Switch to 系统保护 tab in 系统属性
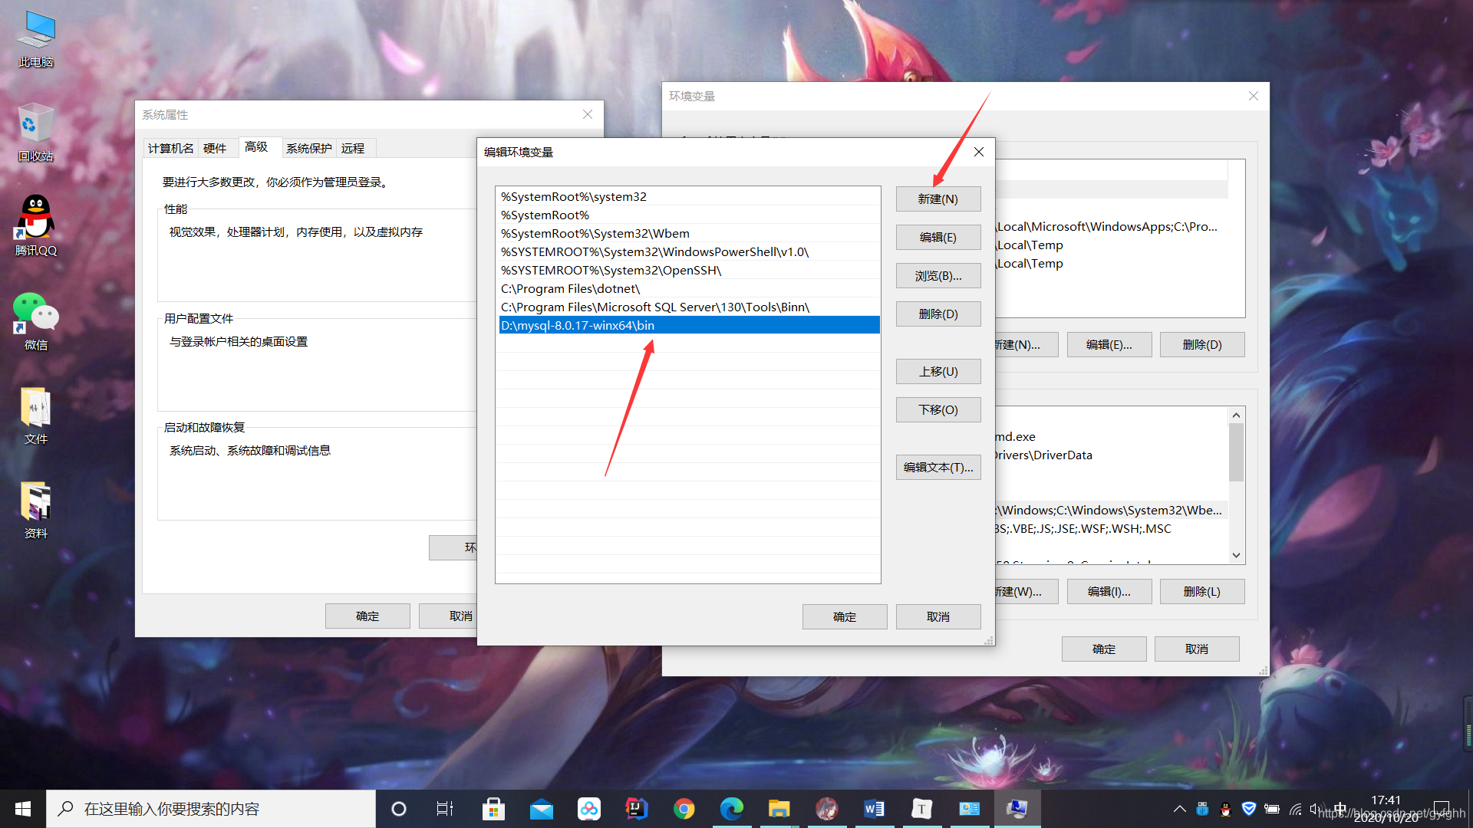Image resolution: width=1473 pixels, height=828 pixels. [x=309, y=149]
